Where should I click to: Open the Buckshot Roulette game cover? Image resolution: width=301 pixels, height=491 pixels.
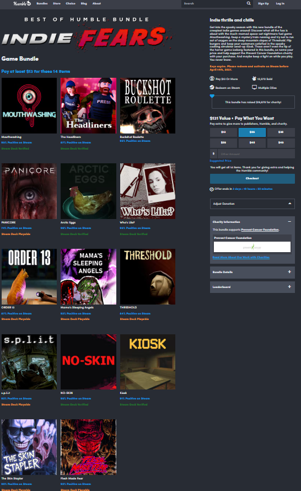pyautogui.click(x=148, y=106)
